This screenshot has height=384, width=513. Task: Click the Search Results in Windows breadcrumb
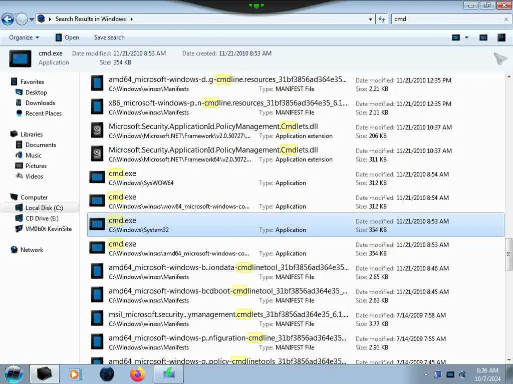click(91, 19)
